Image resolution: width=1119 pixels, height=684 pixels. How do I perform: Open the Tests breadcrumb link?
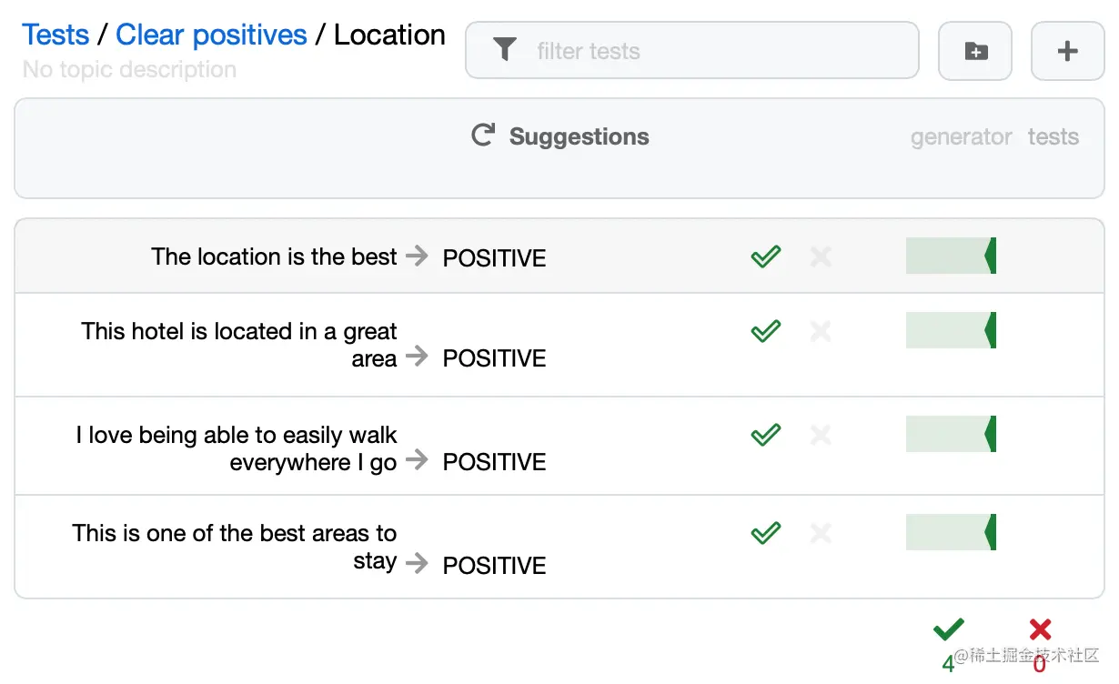coord(55,35)
